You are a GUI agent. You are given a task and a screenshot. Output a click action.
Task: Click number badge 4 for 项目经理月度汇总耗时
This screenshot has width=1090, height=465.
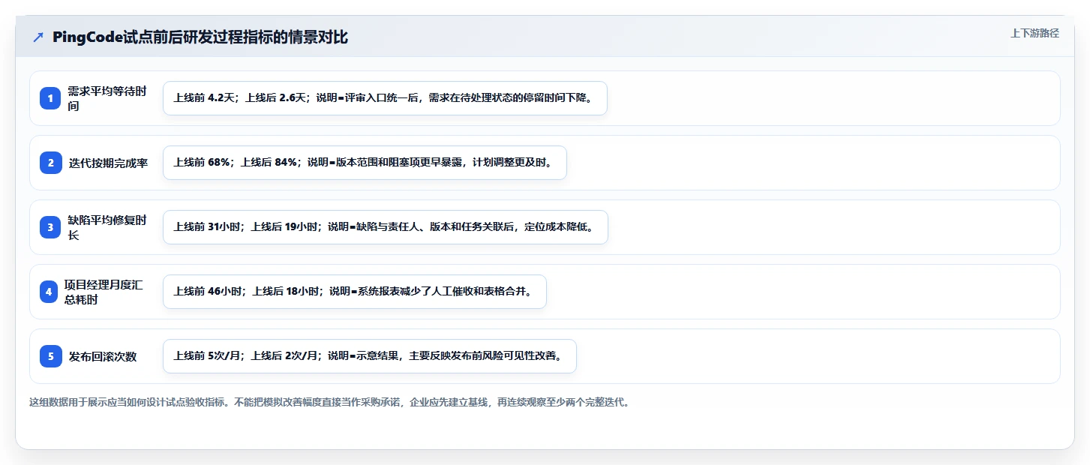coord(49,292)
